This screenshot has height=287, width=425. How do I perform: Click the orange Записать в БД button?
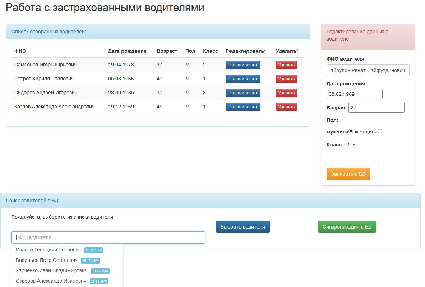pos(348,174)
